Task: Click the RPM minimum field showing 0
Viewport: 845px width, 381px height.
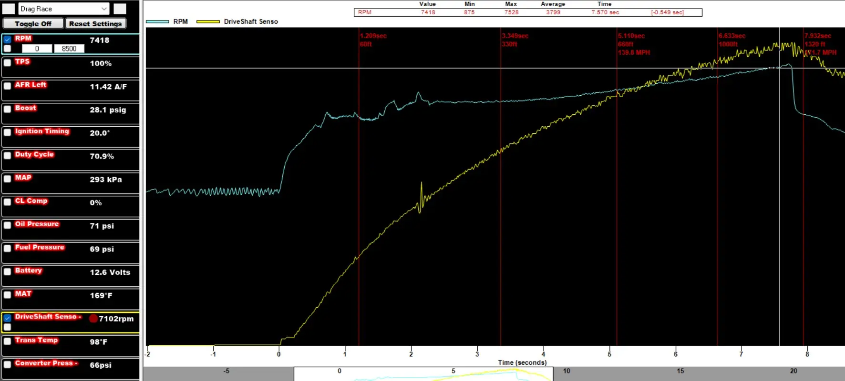Action: [37, 49]
